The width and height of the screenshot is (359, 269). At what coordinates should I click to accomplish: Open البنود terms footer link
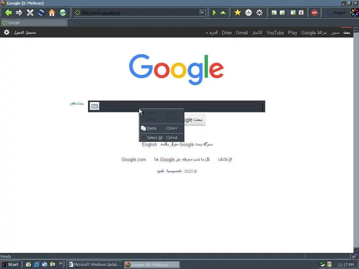(160, 171)
